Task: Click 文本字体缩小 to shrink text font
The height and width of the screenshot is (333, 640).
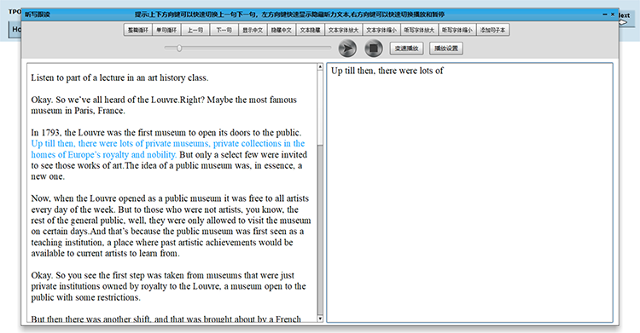Action: (x=381, y=30)
